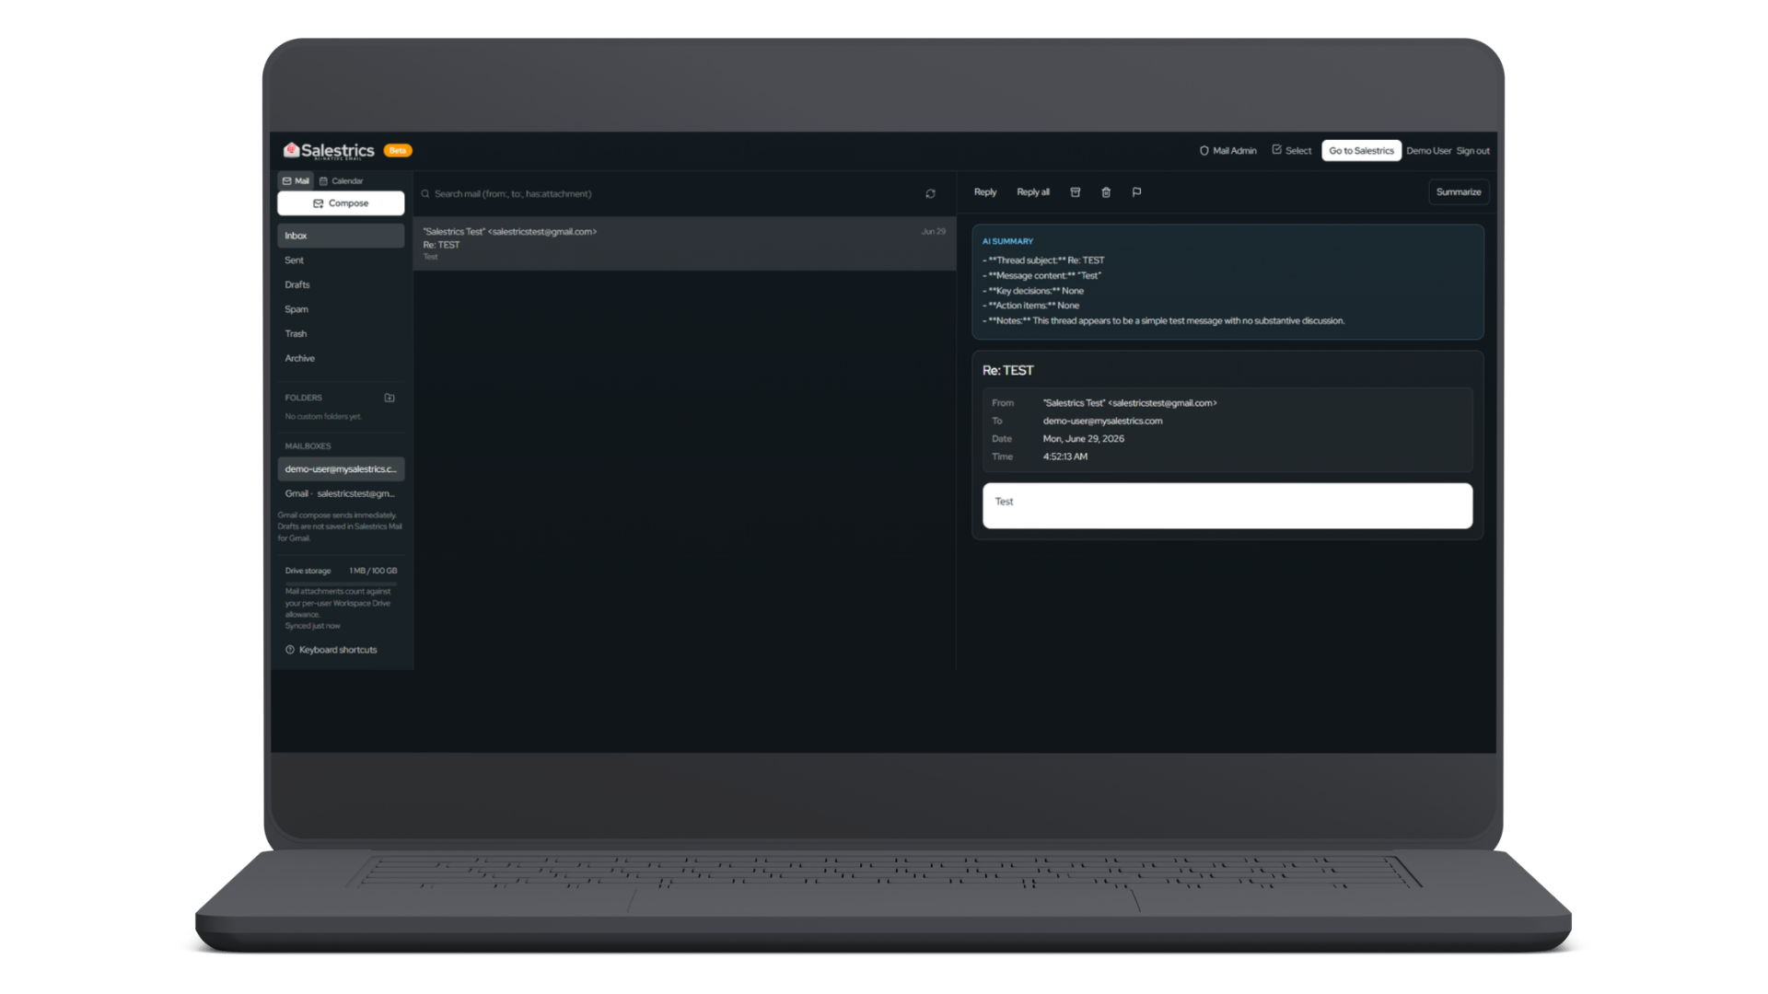Open the Sent folder
The height and width of the screenshot is (994, 1768).
(x=341, y=260)
